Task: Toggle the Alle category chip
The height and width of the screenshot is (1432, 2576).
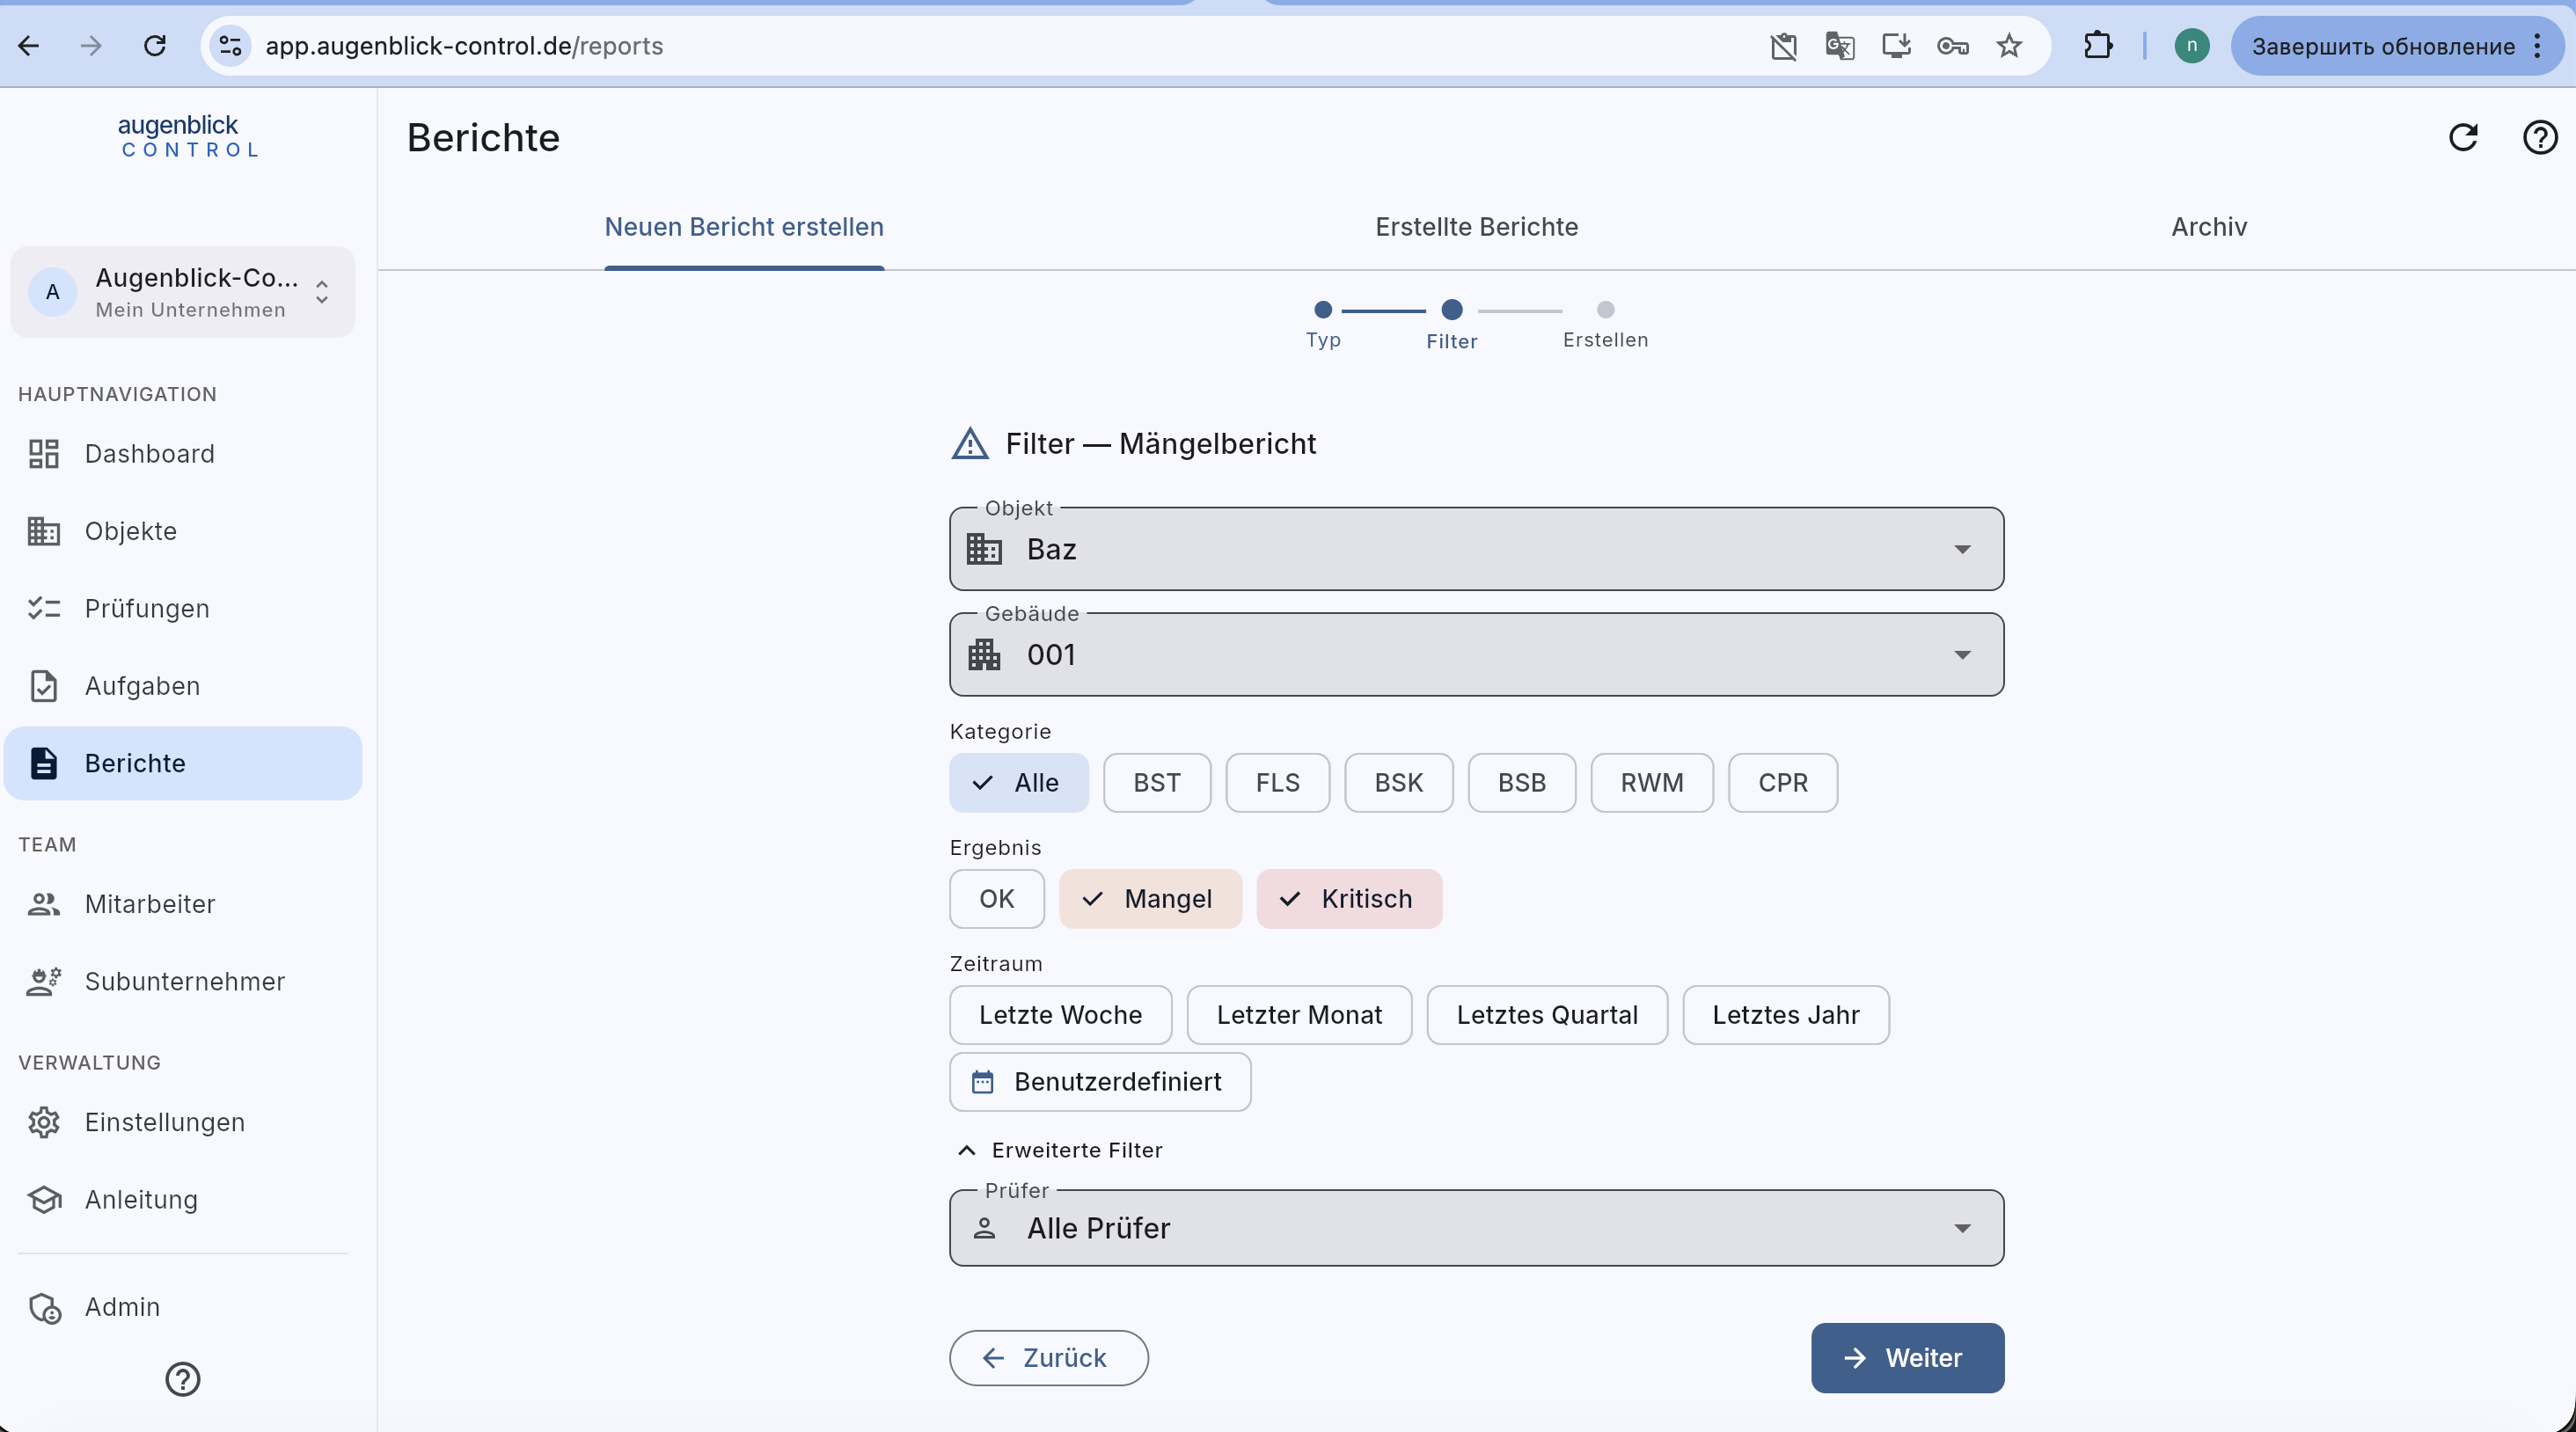Action: (1018, 783)
